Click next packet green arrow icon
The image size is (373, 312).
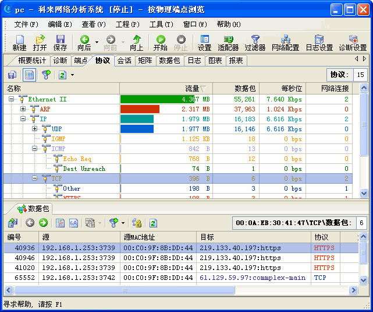click(x=43, y=223)
